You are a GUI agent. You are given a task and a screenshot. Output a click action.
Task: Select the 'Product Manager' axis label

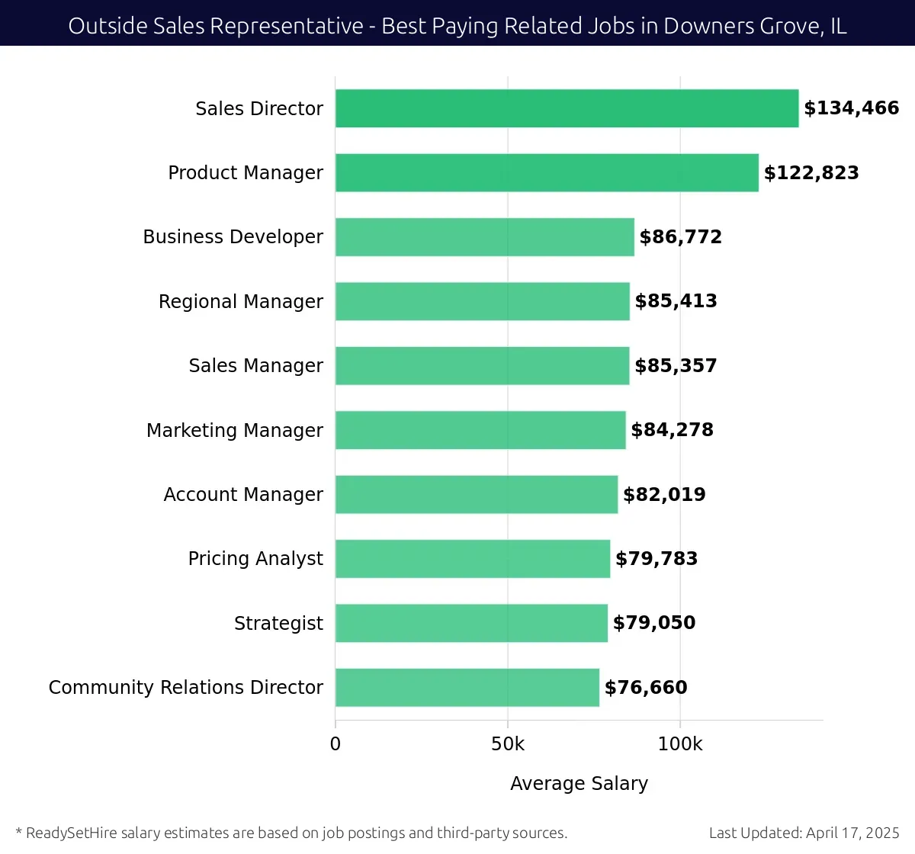click(x=246, y=173)
